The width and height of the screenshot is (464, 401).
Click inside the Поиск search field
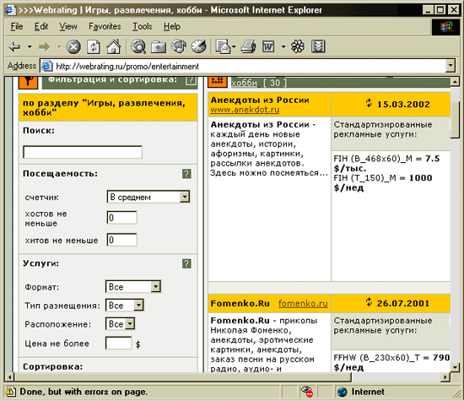pyautogui.click(x=83, y=152)
